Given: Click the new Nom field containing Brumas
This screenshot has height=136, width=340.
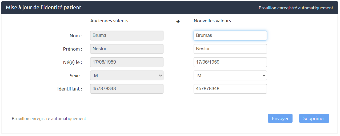Looking at the screenshot, I should click(x=230, y=36).
